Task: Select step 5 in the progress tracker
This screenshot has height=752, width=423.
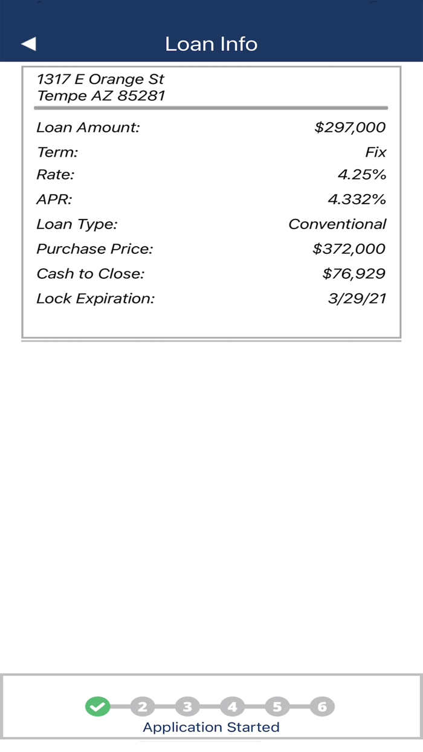Action: click(277, 705)
